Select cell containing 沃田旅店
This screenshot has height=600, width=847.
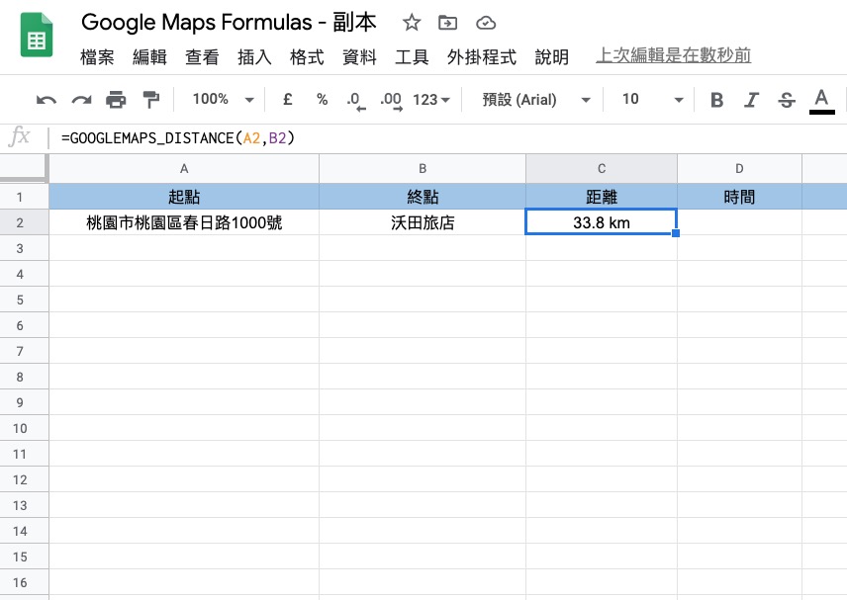(423, 223)
